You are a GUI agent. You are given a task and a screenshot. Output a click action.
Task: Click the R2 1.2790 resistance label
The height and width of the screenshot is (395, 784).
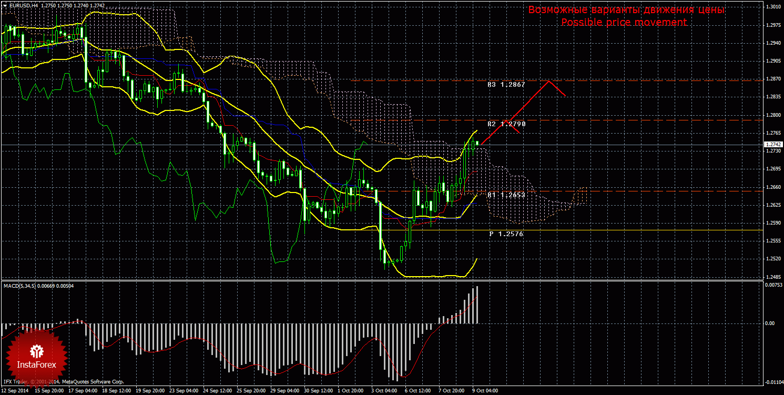(x=506, y=124)
